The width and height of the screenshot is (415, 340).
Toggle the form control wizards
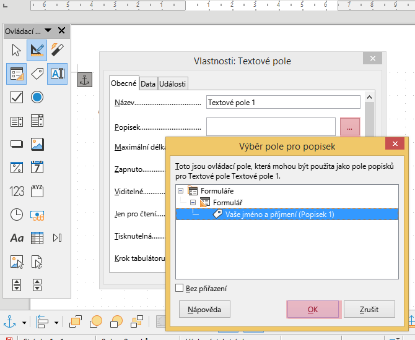click(58, 50)
